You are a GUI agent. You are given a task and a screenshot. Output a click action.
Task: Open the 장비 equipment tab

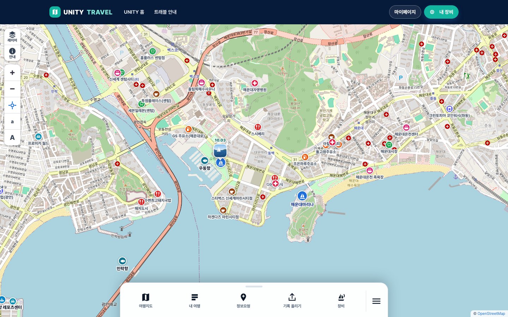[341, 301]
